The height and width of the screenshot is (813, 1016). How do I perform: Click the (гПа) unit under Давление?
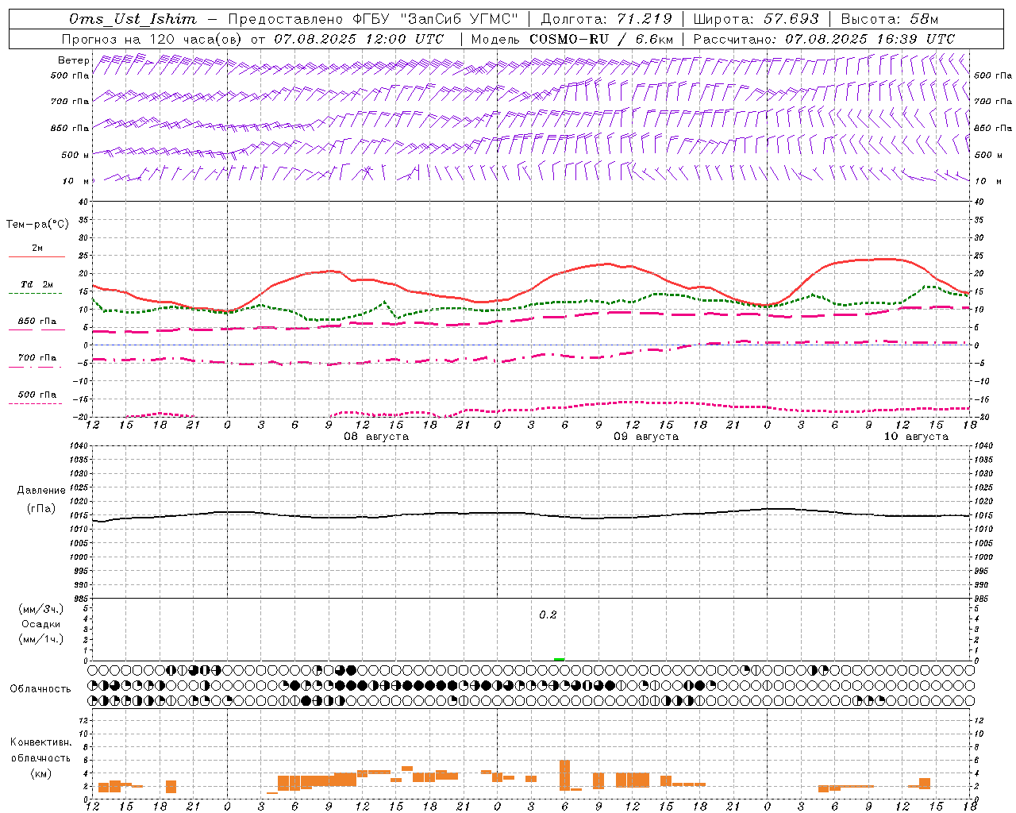tap(41, 508)
